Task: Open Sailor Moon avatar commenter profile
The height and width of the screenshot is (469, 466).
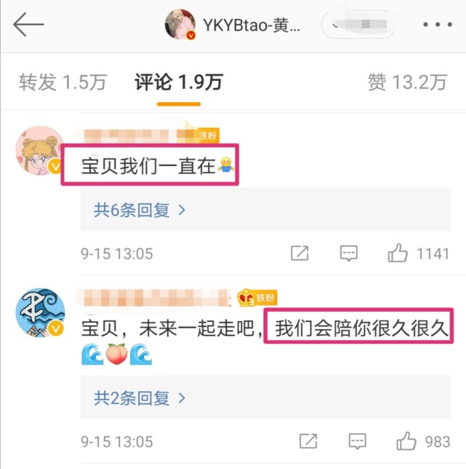Action: pyautogui.click(x=40, y=151)
